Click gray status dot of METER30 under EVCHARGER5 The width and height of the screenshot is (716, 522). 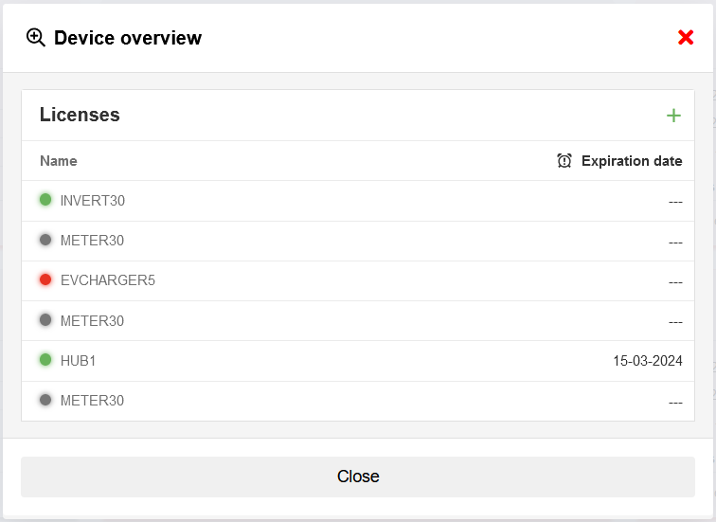pos(45,320)
